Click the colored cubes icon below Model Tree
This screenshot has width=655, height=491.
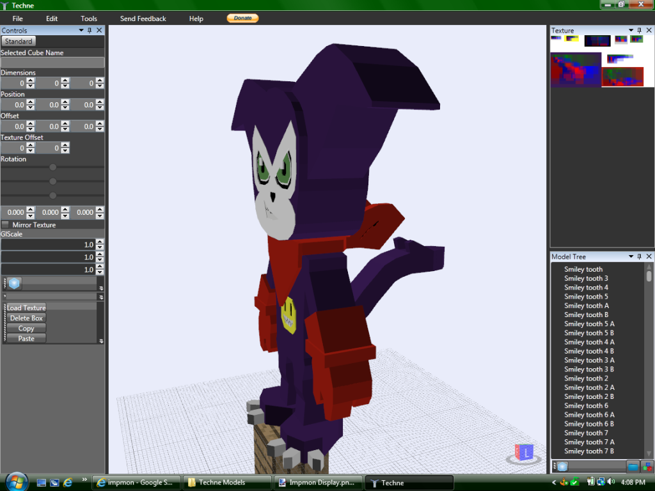[647, 466]
